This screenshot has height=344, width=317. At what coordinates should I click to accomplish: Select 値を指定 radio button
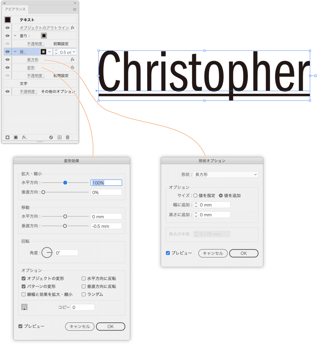(195, 196)
